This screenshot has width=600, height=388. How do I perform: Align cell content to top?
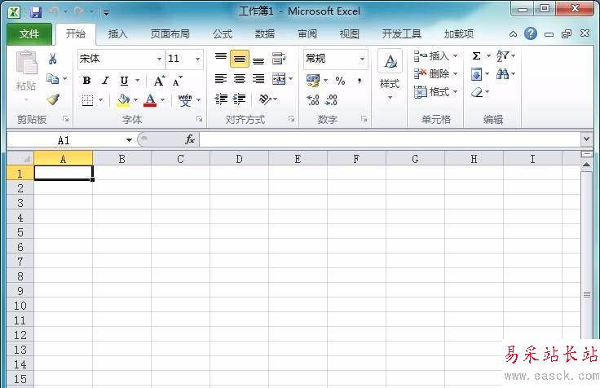point(221,59)
